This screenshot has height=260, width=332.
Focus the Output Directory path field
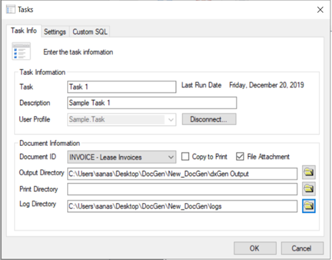182,174
